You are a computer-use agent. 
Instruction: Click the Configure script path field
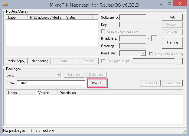(154, 61)
